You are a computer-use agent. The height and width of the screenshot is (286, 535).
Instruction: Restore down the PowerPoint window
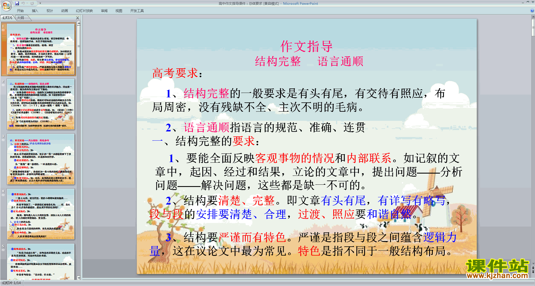528,2
